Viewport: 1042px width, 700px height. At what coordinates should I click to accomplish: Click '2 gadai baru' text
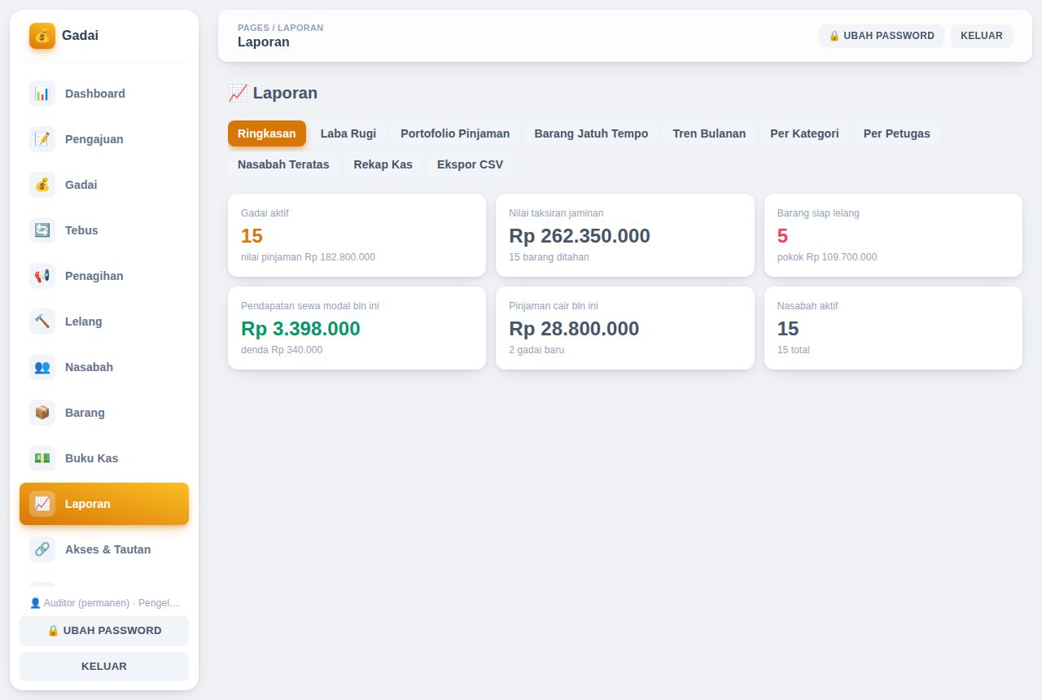click(536, 350)
